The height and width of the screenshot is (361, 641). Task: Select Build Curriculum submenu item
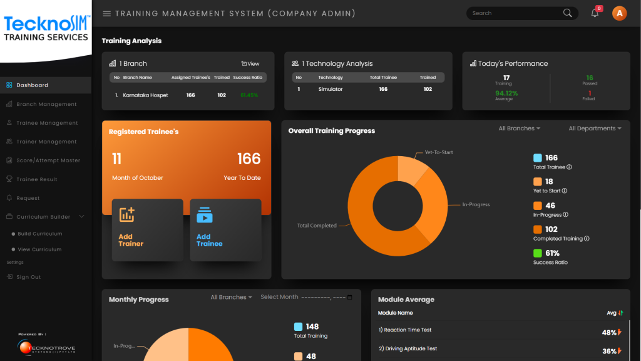[x=40, y=234]
